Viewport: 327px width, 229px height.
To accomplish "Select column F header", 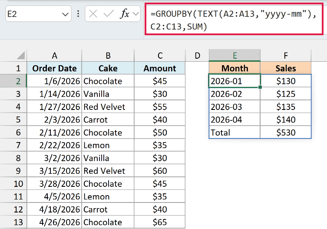I will pyautogui.click(x=286, y=56).
